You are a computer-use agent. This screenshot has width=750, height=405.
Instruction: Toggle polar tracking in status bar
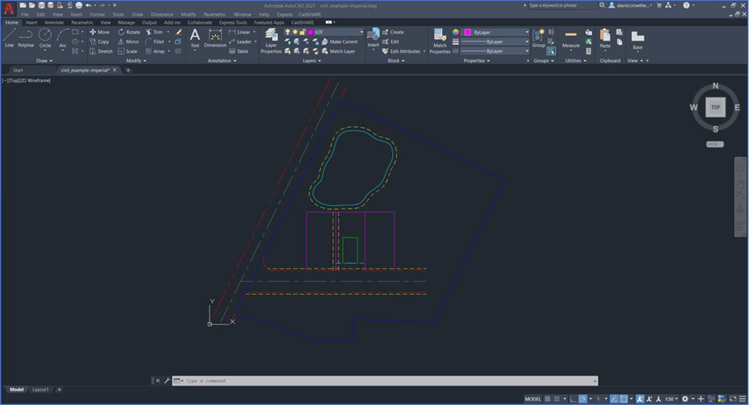click(x=583, y=399)
